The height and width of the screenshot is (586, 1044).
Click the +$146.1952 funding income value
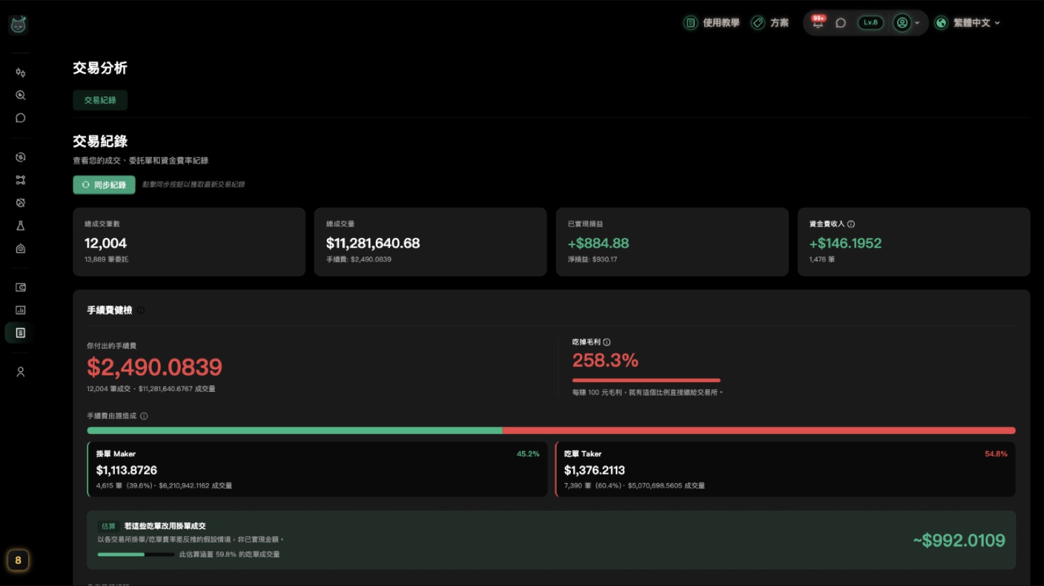846,243
